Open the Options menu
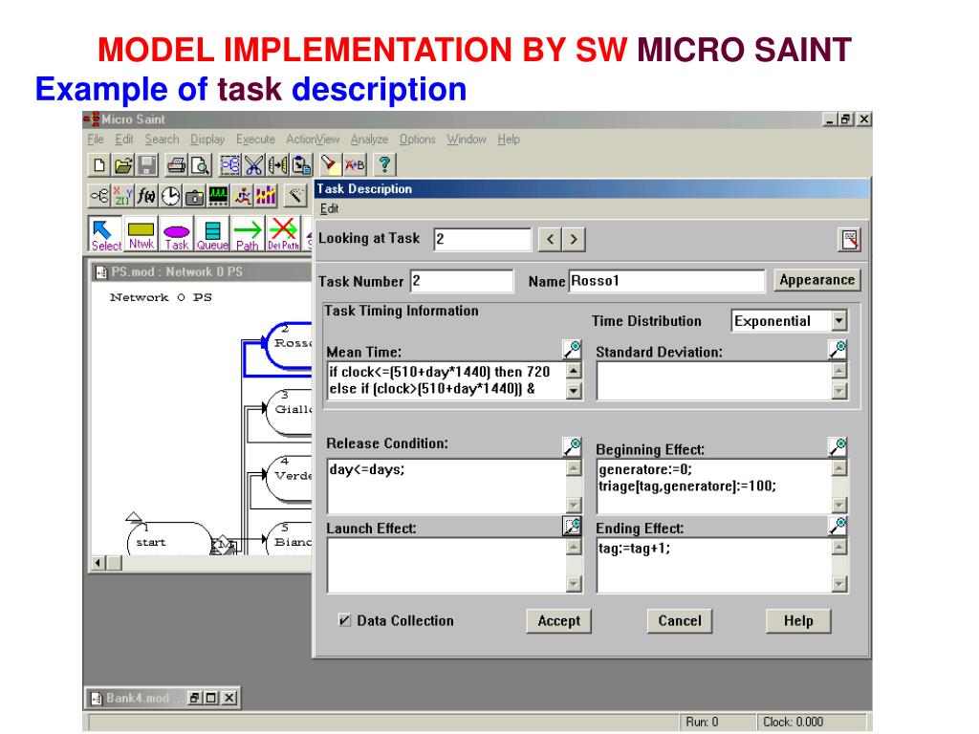Image resolution: width=979 pixels, height=734 pixels. [x=418, y=140]
